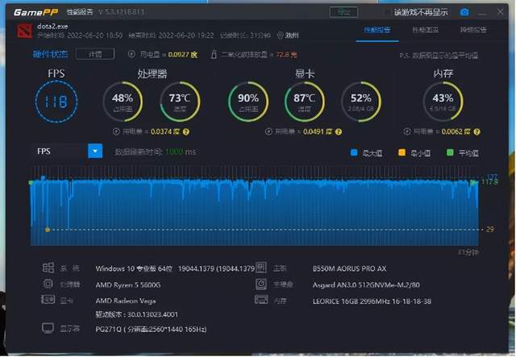Click the graphics card icon beside AMD Radeon Vega
The height and width of the screenshot is (357, 516).
click(x=48, y=300)
